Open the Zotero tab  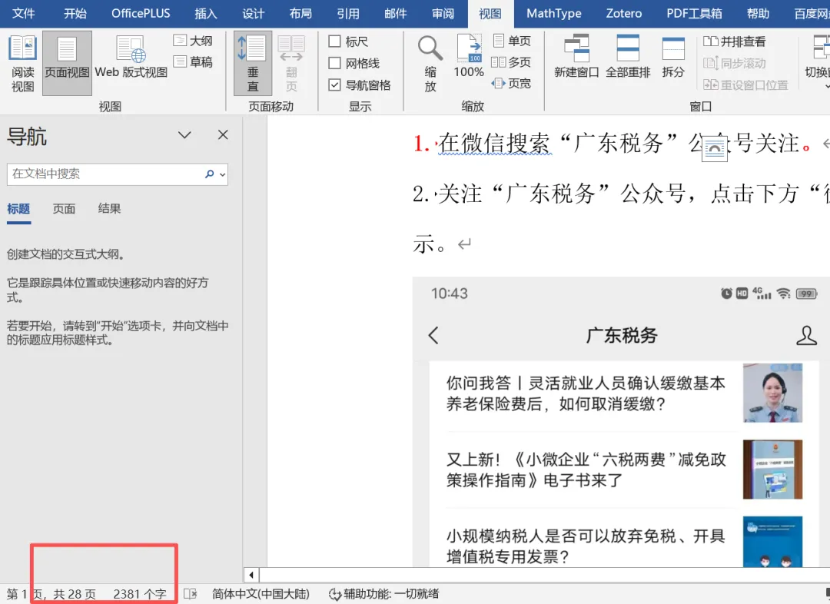coord(623,13)
